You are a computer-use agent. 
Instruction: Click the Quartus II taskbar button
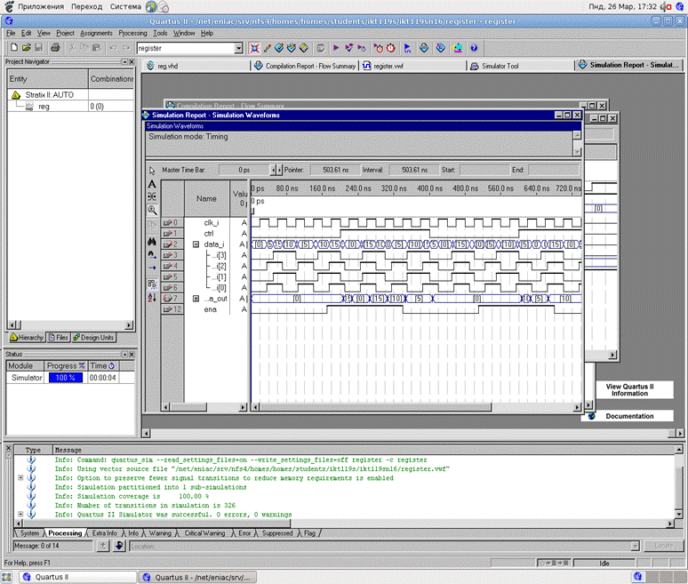(x=78, y=577)
